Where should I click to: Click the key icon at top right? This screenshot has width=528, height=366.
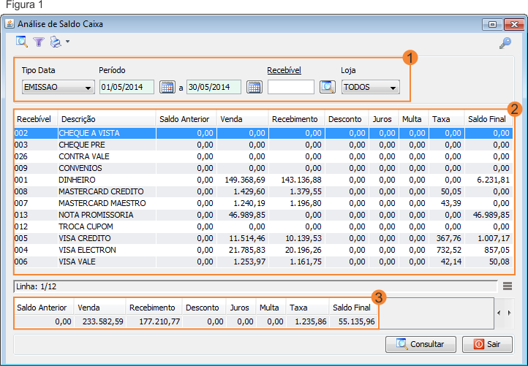tap(505, 43)
